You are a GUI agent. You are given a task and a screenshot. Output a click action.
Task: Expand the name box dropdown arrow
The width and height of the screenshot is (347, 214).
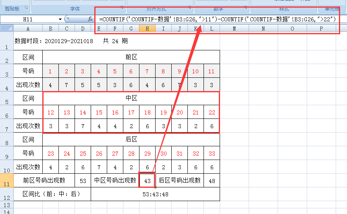coord(60,19)
